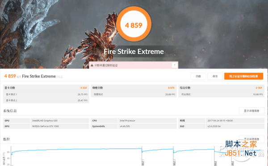
Task: Click the 负载 button
Action: pos(198,76)
